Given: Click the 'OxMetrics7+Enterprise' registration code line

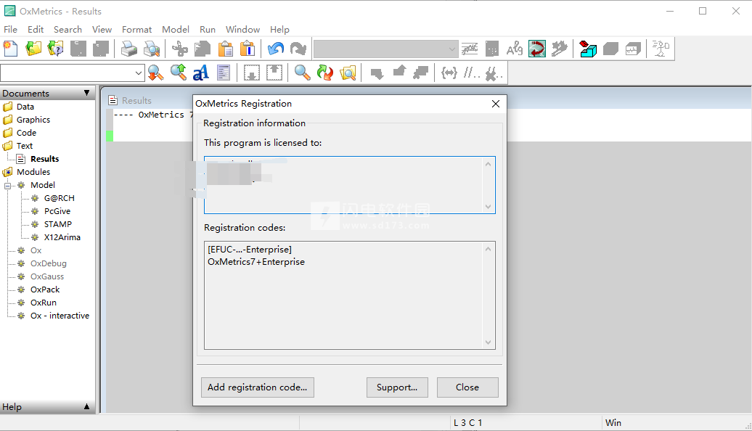Looking at the screenshot, I should tap(256, 262).
